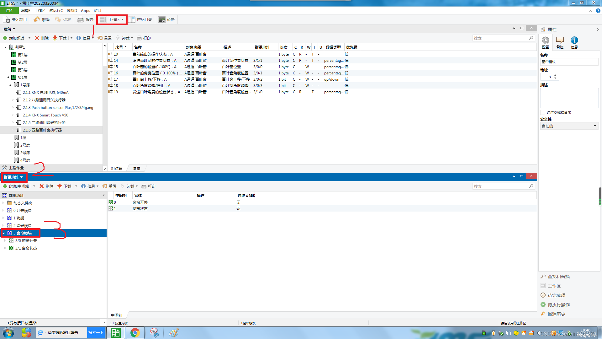
Task: Click the 撤消 undo toolbar icon
Action: (37, 20)
